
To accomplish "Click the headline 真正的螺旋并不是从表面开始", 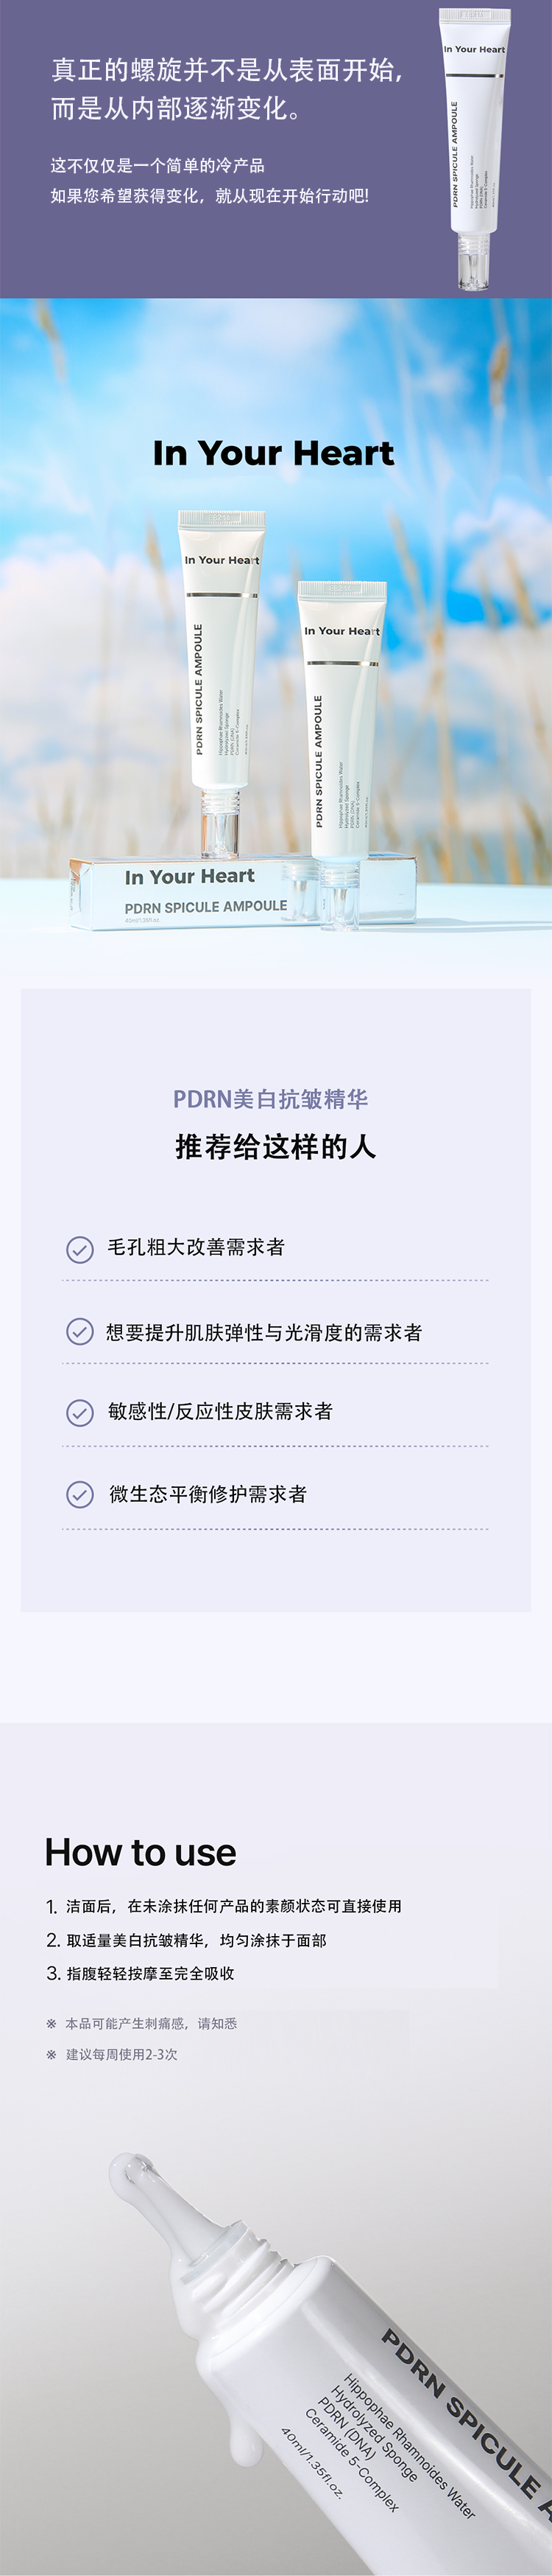I will coord(227,70).
